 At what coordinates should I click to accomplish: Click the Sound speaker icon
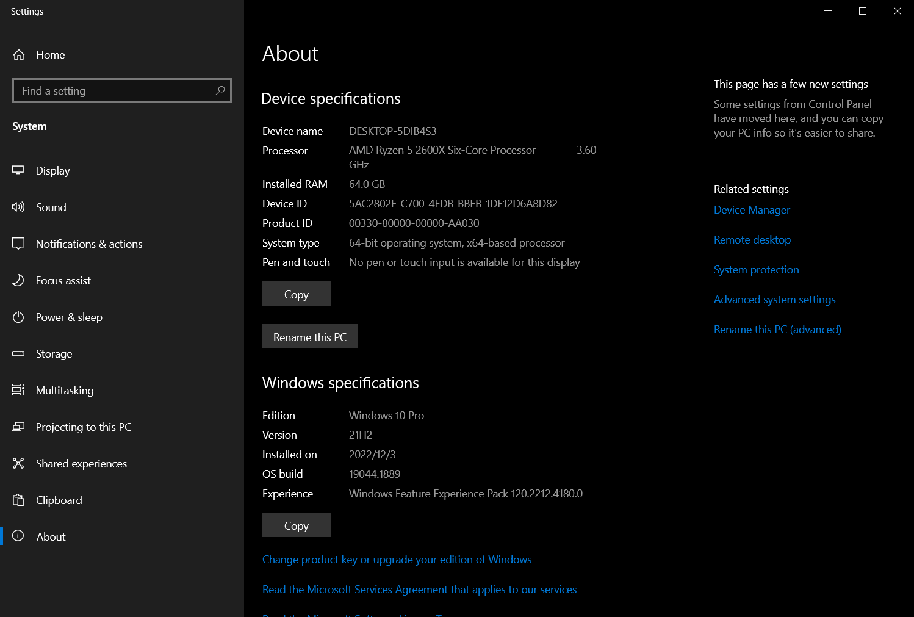point(18,207)
